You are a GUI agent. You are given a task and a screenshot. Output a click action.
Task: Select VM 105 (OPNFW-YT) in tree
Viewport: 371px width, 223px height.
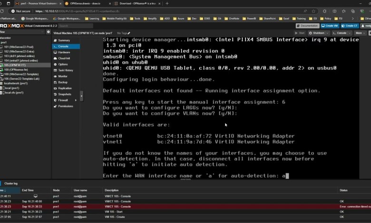tap(15, 65)
